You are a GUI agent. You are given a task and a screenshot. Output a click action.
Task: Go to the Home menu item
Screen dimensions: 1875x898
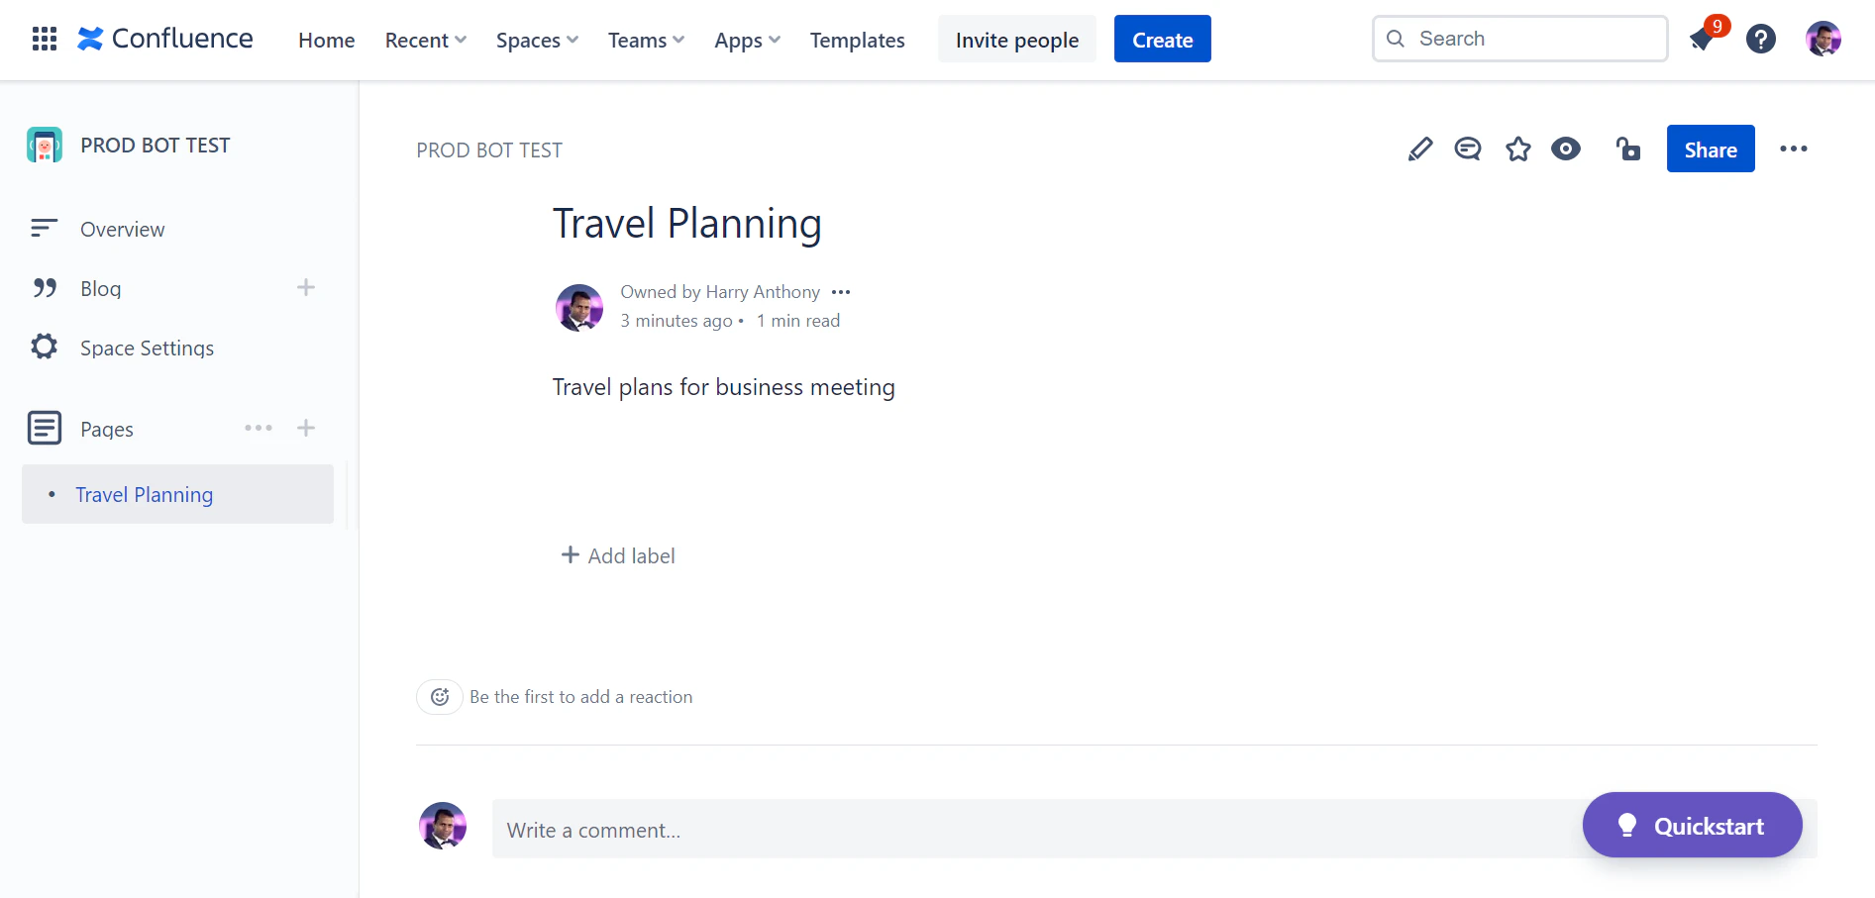pyautogui.click(x=326, y=41)
